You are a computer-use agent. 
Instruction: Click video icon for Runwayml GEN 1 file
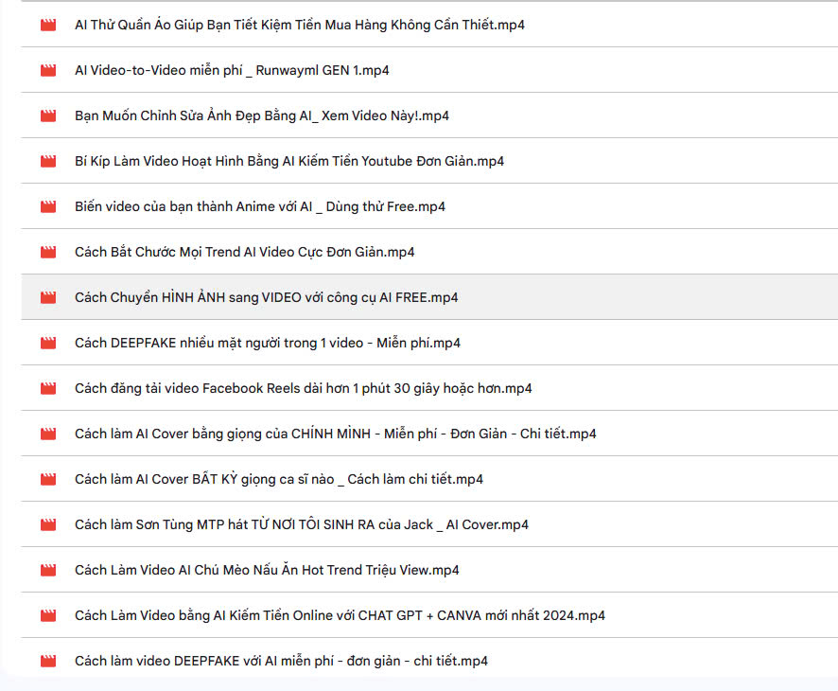tap(48, 70)
